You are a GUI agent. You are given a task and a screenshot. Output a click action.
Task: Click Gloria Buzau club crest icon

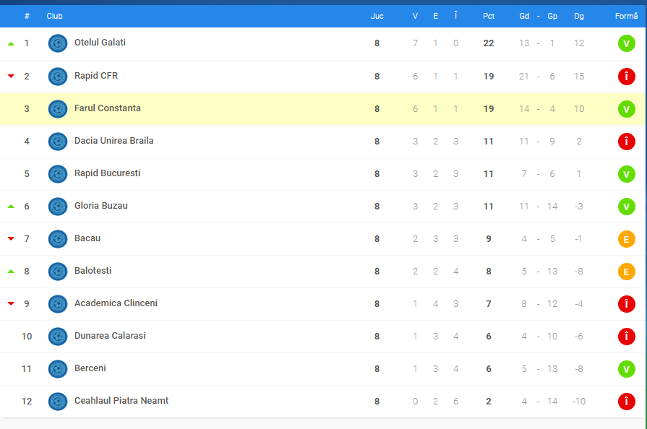(x=58, y=207)
